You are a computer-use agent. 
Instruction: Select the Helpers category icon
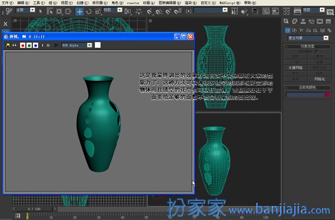click(315, 30)
